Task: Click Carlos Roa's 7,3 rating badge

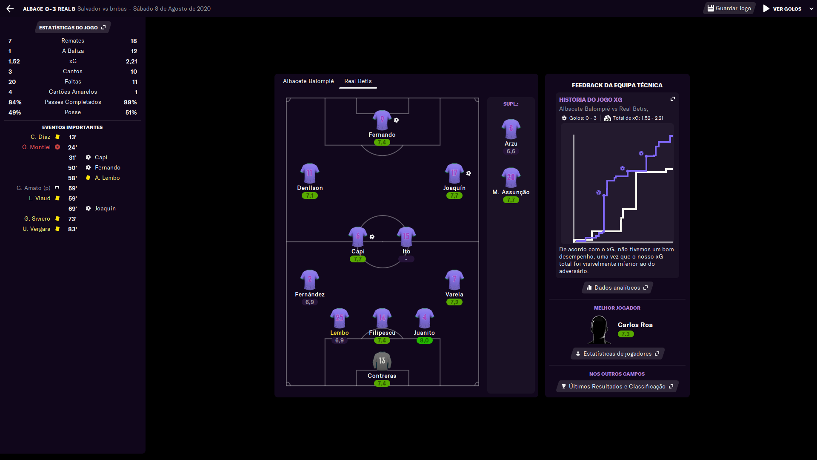Action: pos(626,334)
